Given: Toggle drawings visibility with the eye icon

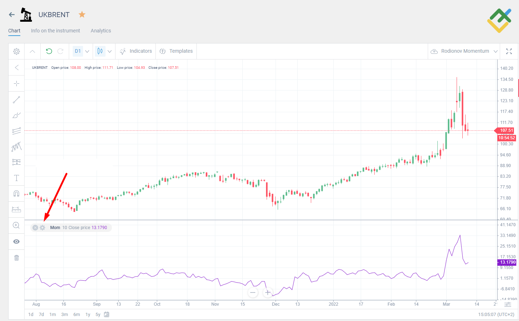Looking at the screenshot, I should [x=16, y=241].
